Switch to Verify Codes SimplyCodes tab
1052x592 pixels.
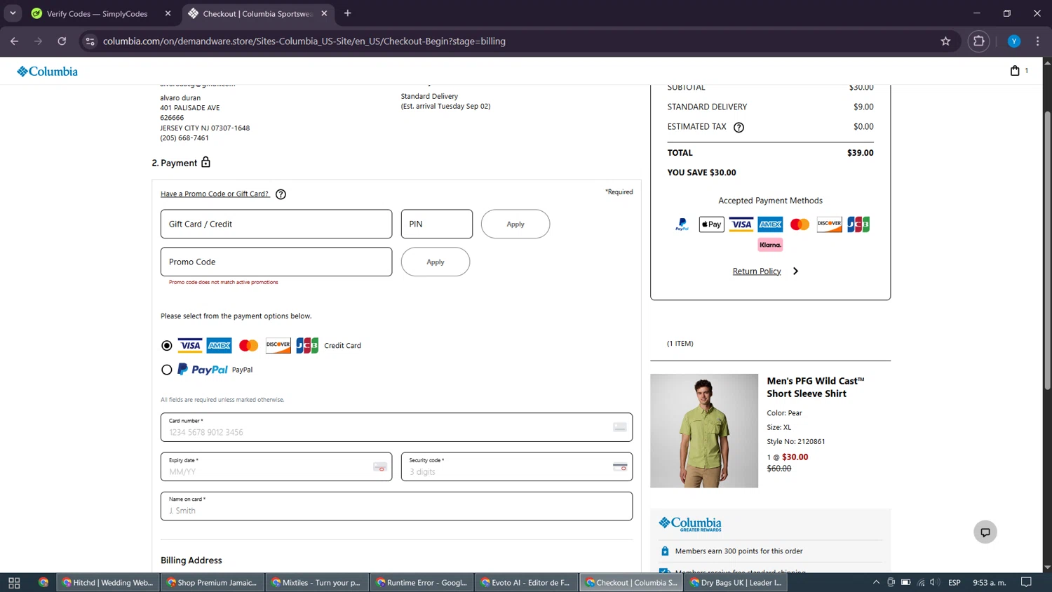97,13
